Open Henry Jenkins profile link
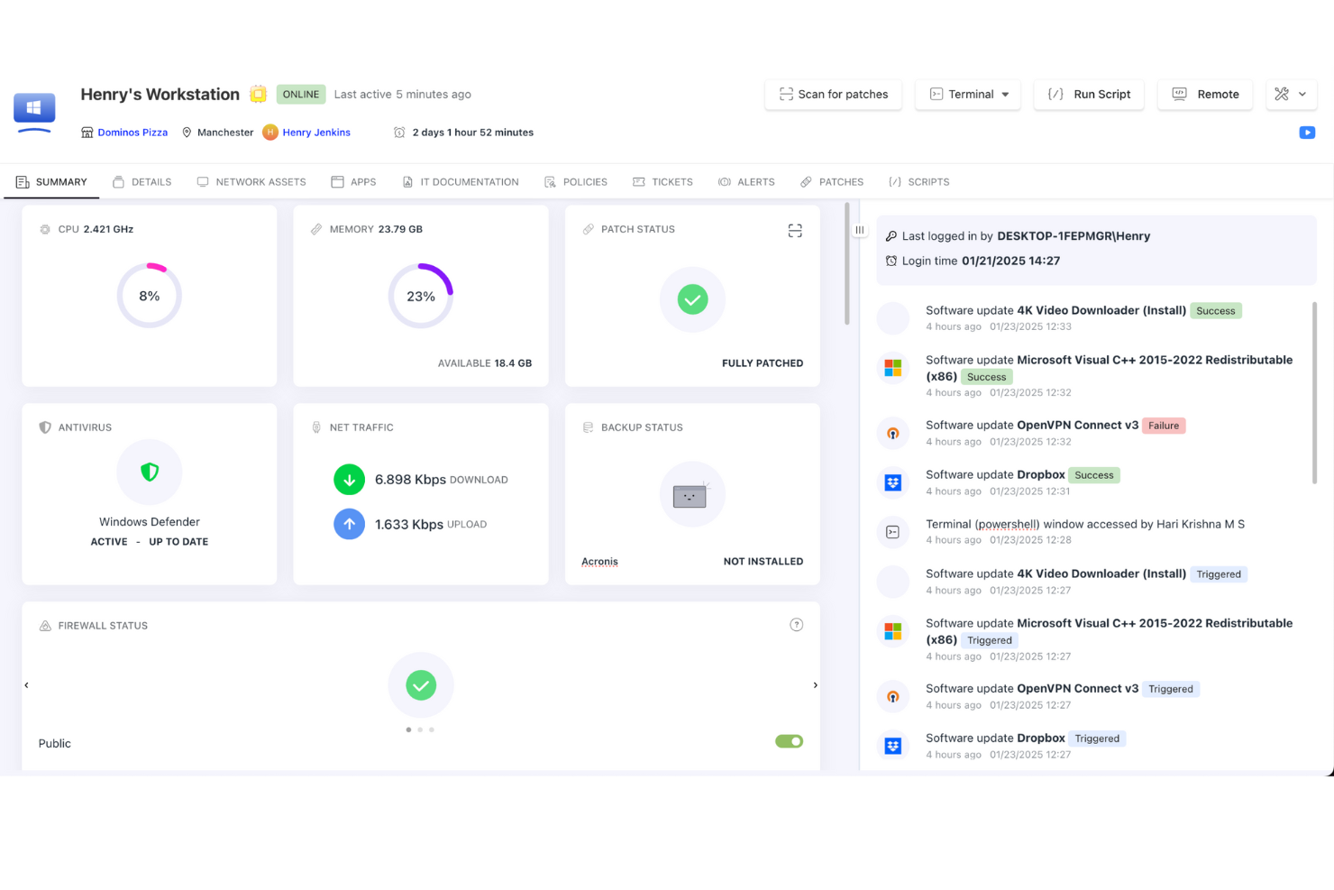The width and height of the screenshot is (1334, 890). [x=316, y=132]
